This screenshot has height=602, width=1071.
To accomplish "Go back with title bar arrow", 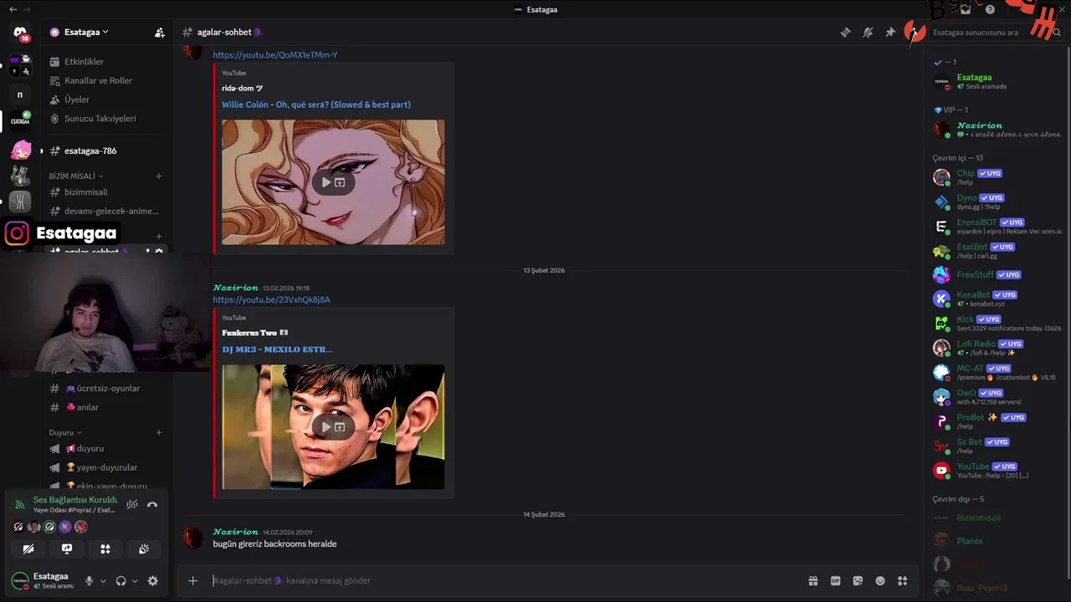I will point(13,9).
